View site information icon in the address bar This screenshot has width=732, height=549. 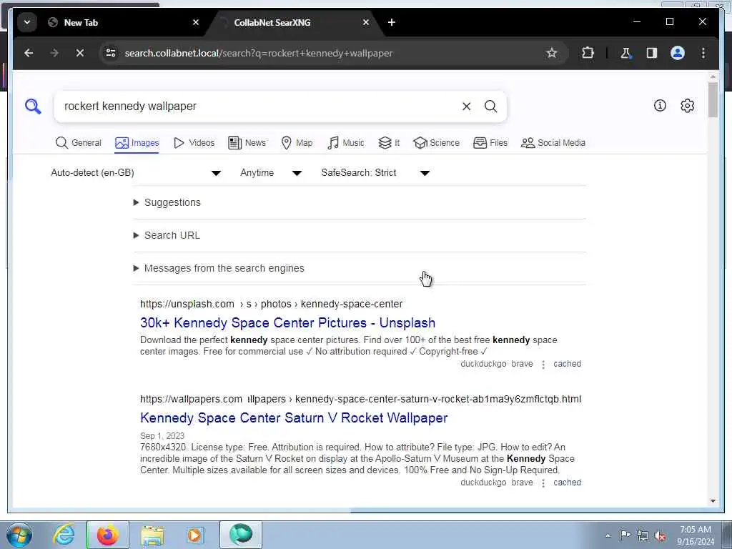pos(111,53)
